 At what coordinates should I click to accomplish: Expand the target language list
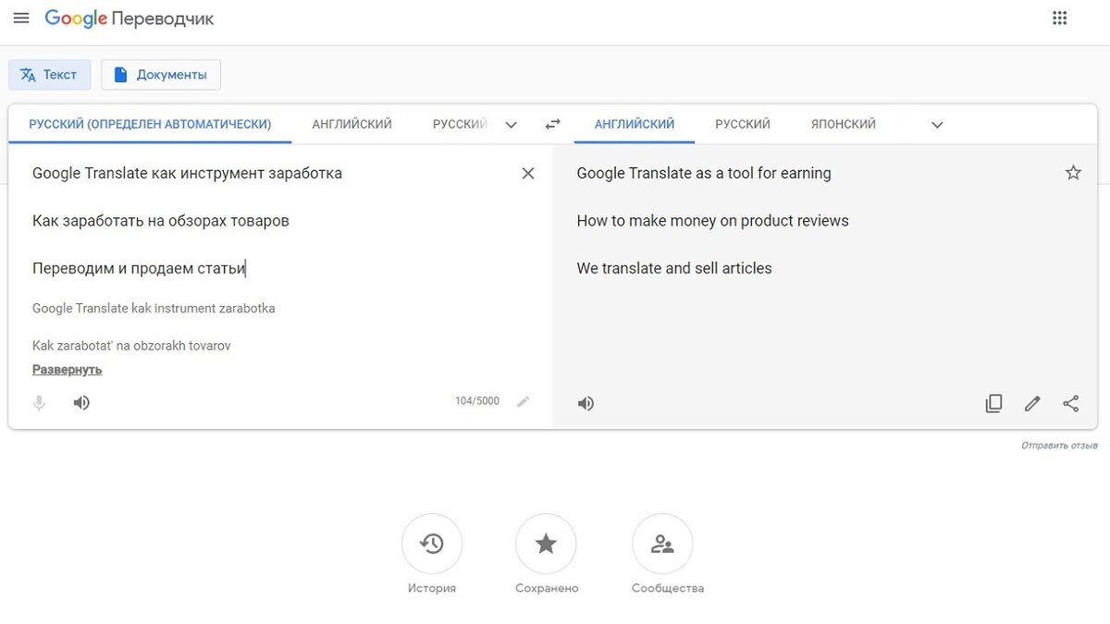(937, 125)
